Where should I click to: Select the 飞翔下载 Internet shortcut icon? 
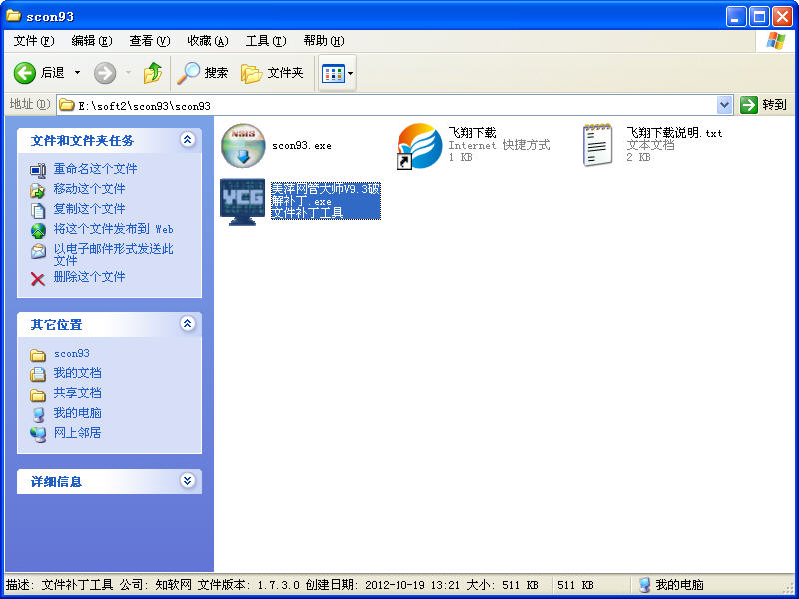tap(419, 146)
